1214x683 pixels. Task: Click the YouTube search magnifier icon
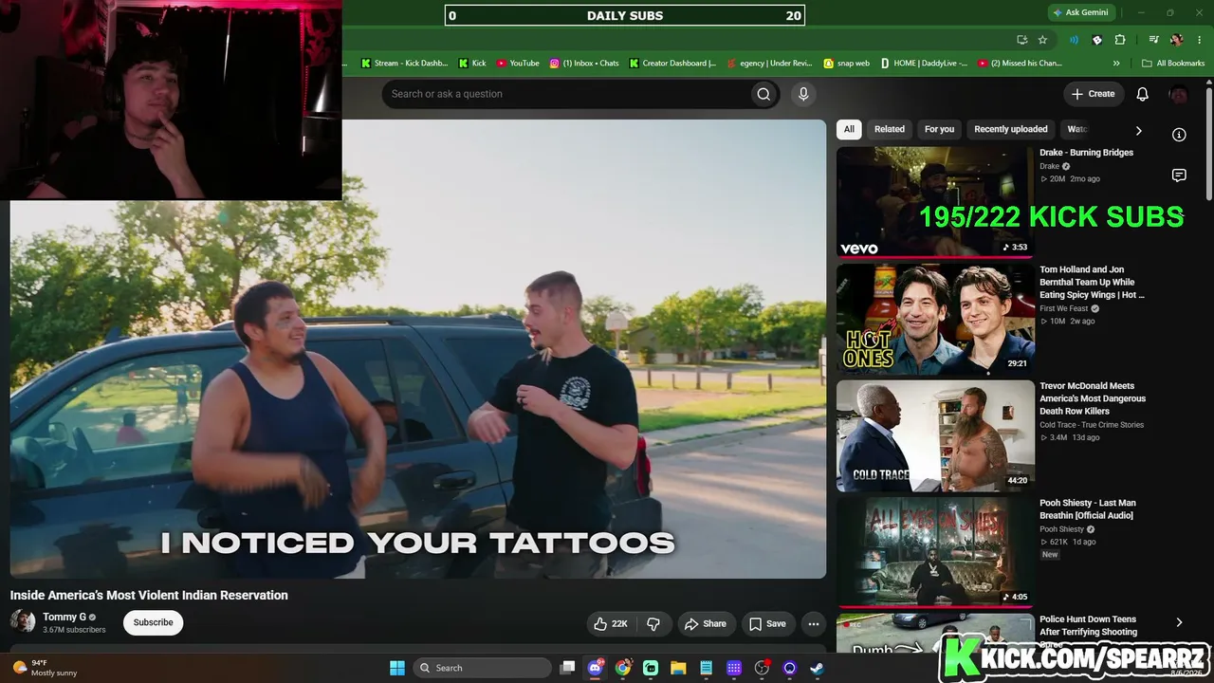click(x=763, y=94)
